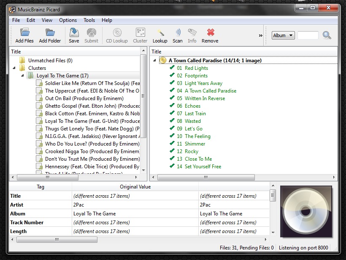Open the Edit menu
The height and width of the screenshot is (260, 346).
pyautogui.click(x=31, y=20)
